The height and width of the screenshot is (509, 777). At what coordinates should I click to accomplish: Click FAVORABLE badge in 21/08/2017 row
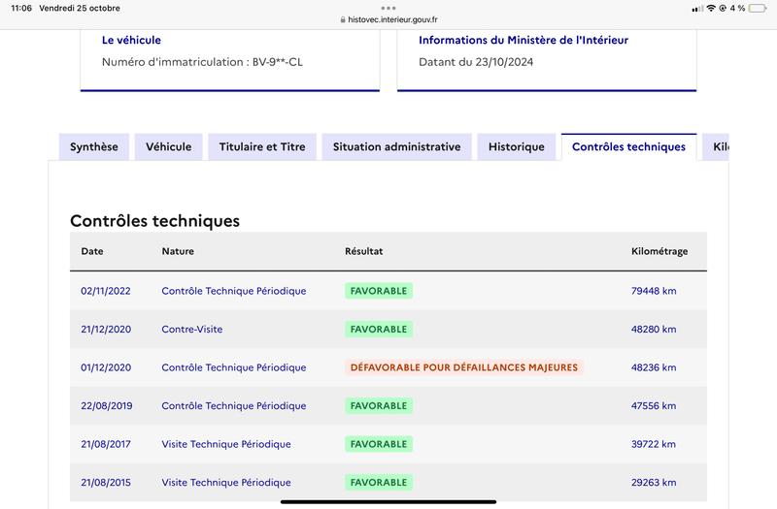click(379, 444)
